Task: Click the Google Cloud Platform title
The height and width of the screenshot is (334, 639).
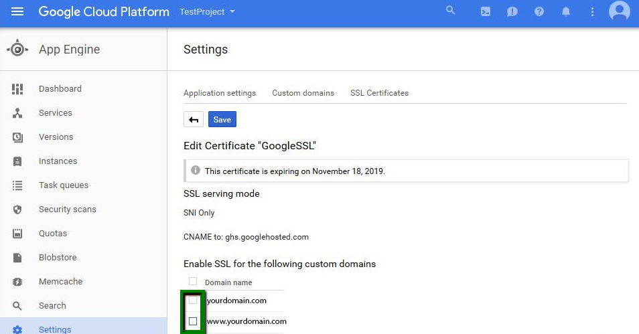Action: tap(104, 12)
